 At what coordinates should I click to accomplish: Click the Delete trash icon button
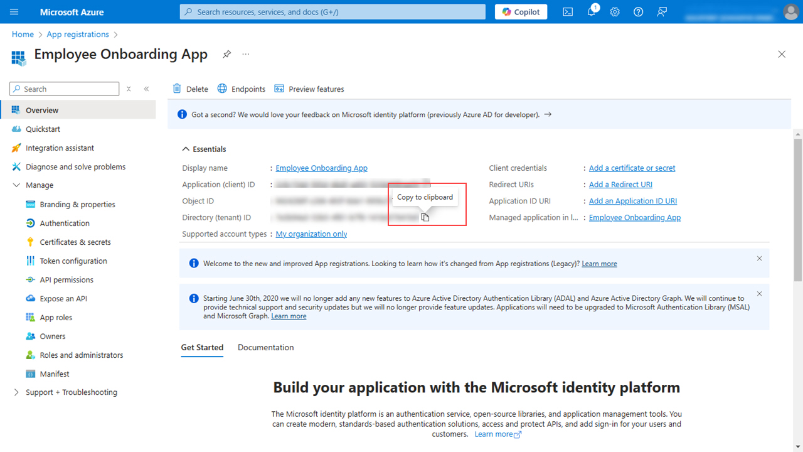coord(191,89)
